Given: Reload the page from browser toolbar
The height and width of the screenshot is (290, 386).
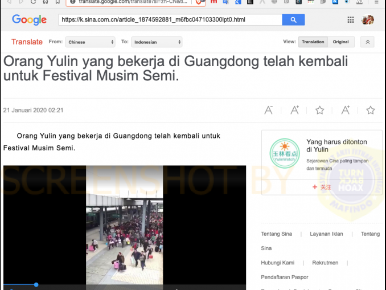Looking at the screenshot, I should 33,2.
